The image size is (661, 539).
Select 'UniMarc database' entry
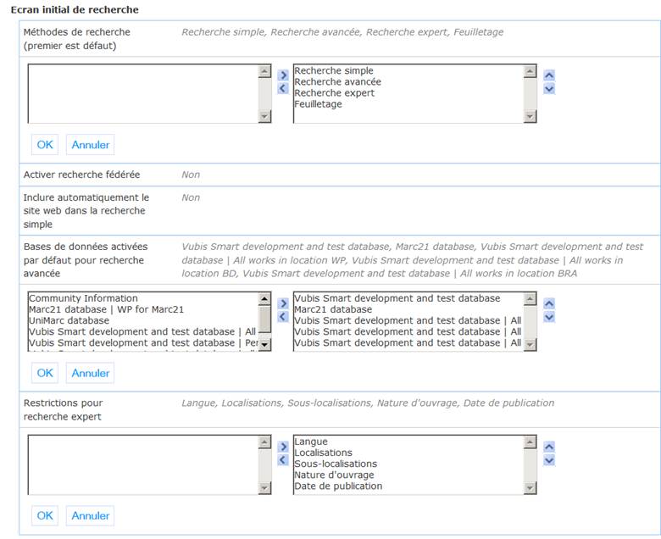coord(69,320)
